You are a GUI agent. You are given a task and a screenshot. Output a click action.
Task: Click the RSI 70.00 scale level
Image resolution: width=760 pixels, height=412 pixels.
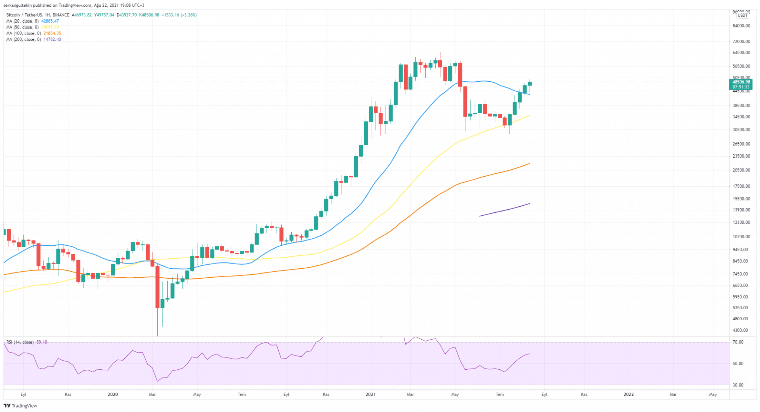point(738,342)
